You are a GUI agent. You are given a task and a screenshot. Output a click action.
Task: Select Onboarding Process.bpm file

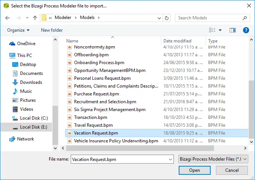point(99,63)
